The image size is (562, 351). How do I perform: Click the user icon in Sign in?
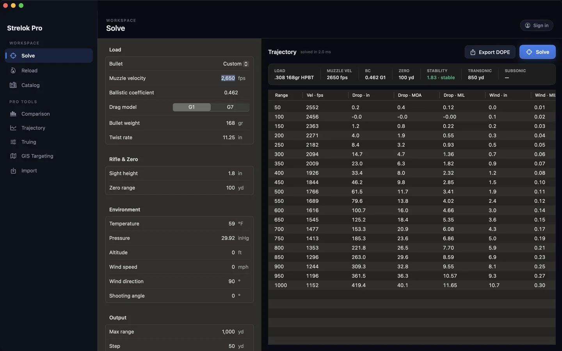click(x=528, y=25)
